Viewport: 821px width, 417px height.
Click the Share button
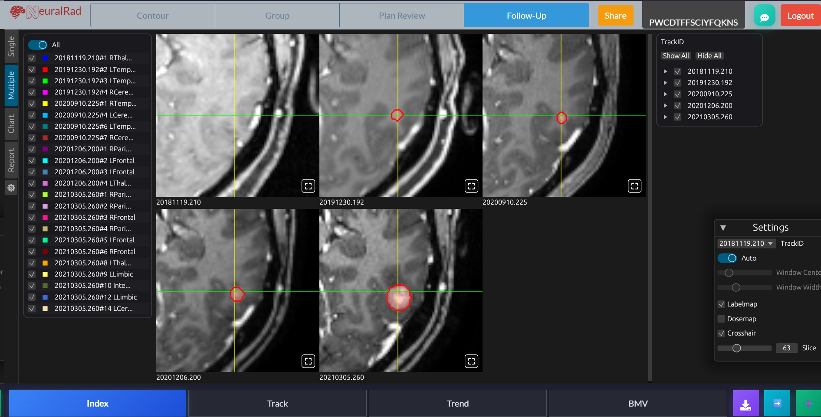pyautogui.click(x=615, y=15)
